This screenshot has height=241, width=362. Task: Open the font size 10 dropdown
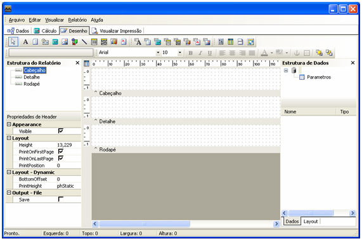pos(179,53)
